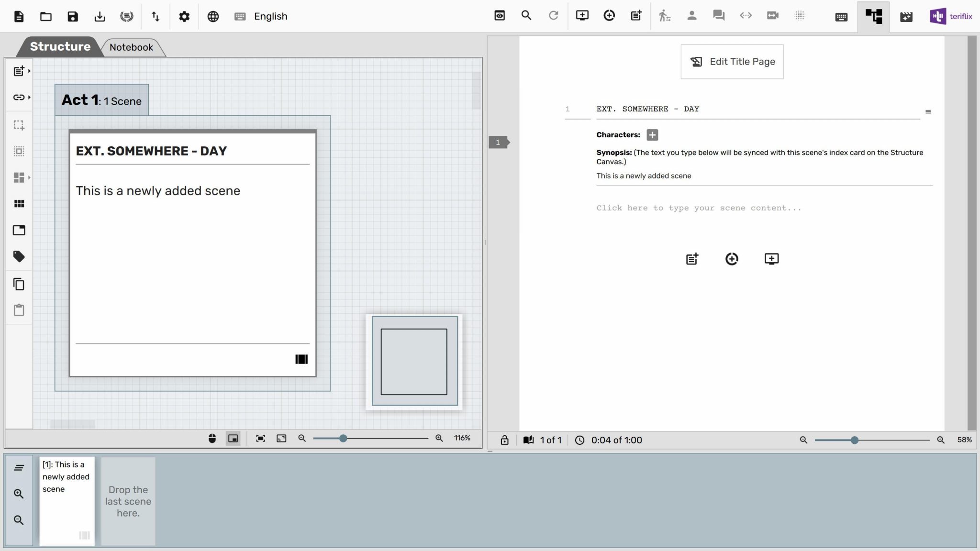Screen dimensions: 980x551
Task: Open the layout options dropdown in the sidebar
Action: [x=29, y=177]
